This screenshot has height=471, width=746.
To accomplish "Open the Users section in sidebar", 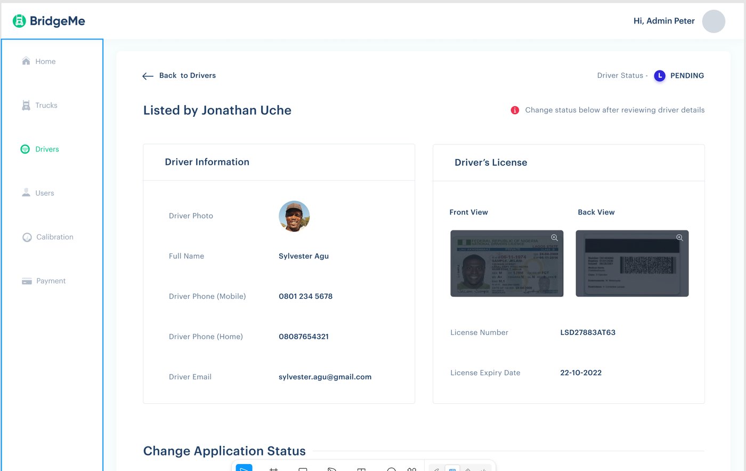I will [38, 193].
